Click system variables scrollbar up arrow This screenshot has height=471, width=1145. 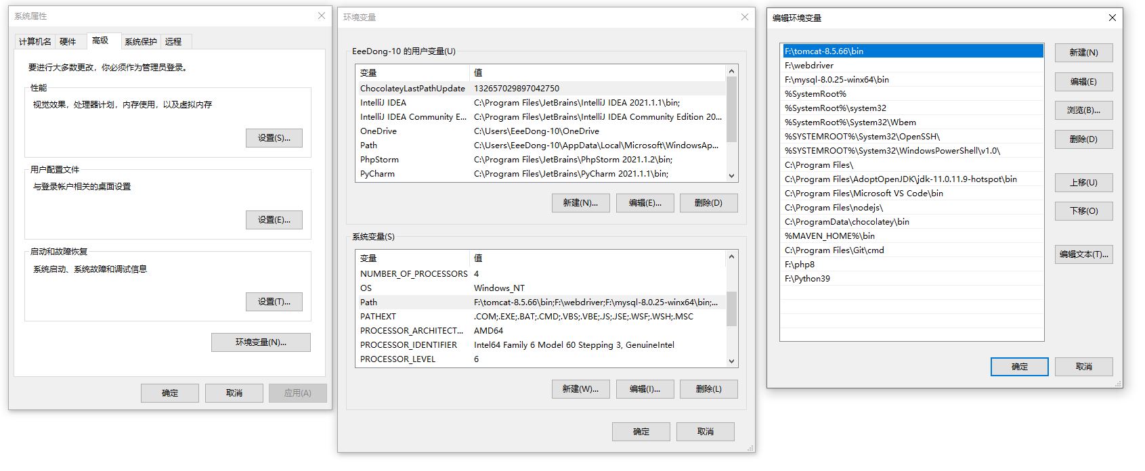[731, 257]
